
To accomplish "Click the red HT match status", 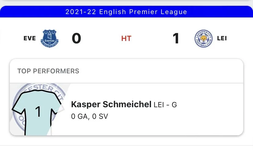I will tap(126, 39).
